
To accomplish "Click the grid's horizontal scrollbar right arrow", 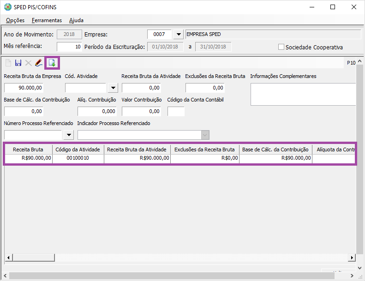I will tap(352, 257).
